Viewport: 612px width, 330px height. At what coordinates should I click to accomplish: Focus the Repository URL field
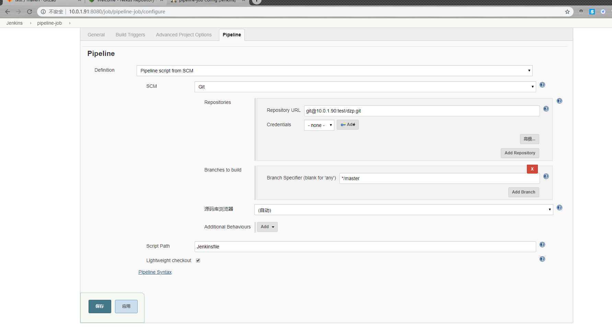coord(422,111)
